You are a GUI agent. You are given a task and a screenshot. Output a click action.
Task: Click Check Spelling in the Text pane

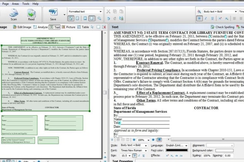pos(222,27)
